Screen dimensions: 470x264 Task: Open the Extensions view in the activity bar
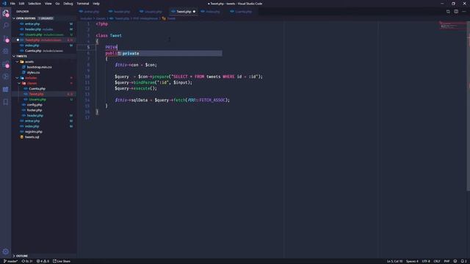click(x=6, y=64)
